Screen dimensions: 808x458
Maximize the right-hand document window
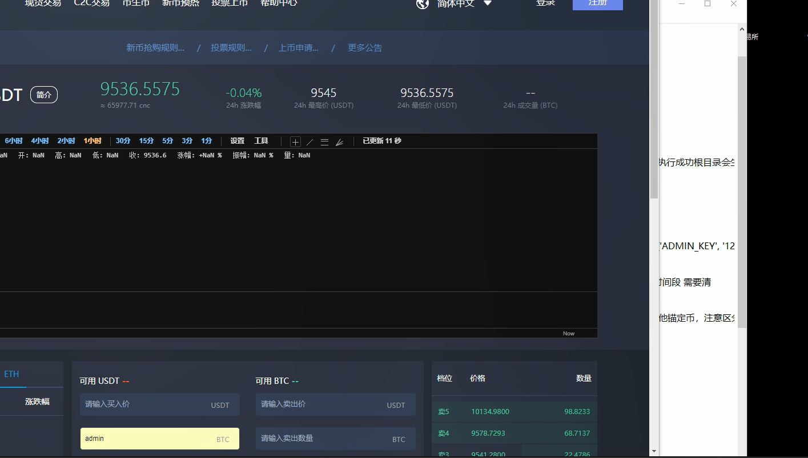pos(707,4)
